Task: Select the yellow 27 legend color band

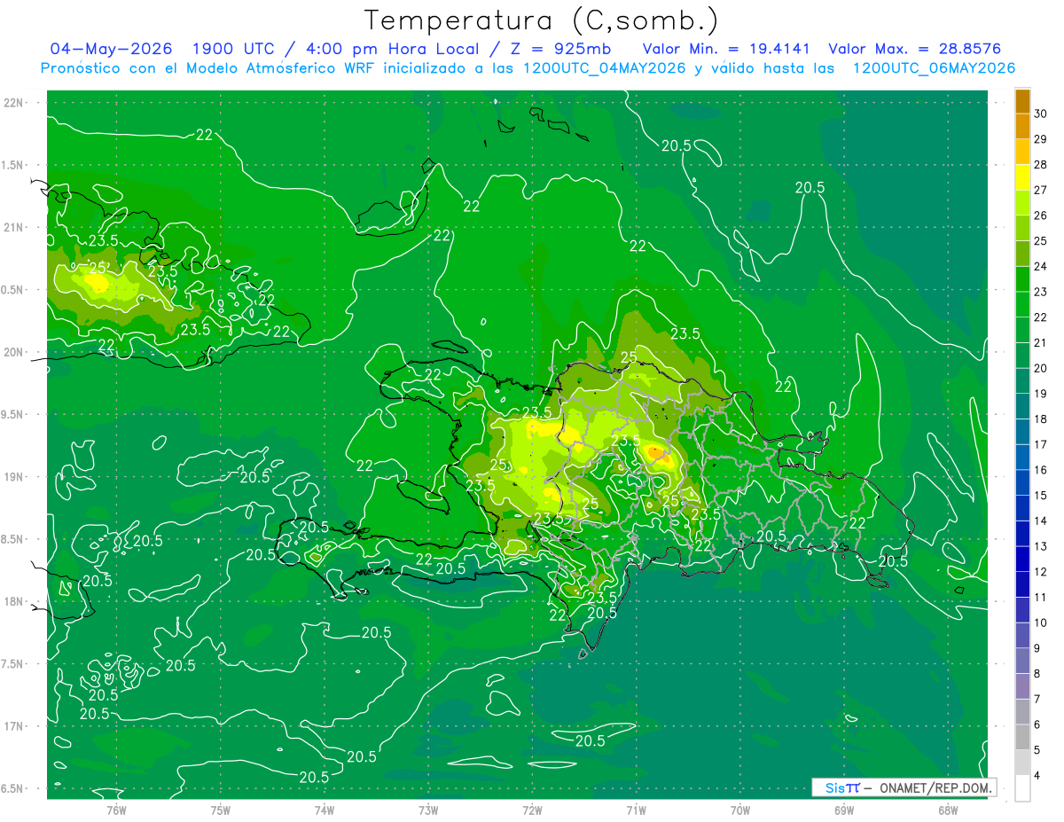Action: tap(1022, 177)
